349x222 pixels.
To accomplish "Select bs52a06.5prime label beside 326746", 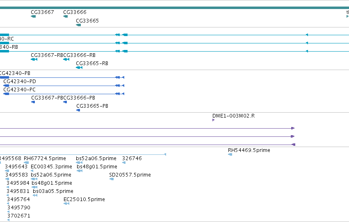I will (x=96, y=159).
